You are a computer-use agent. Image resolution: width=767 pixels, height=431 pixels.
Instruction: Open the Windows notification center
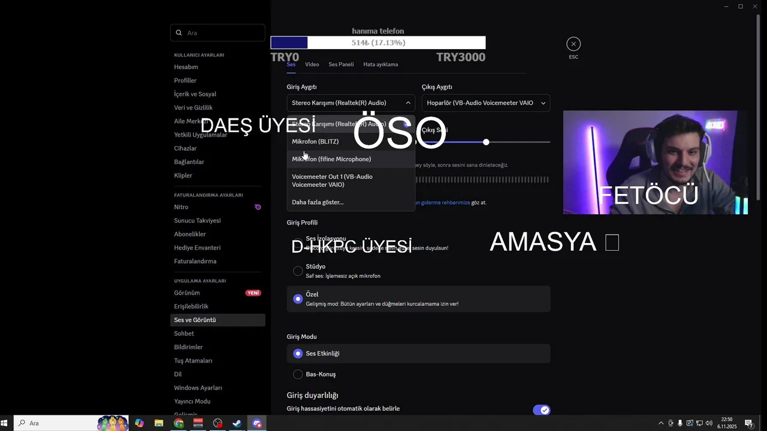pos(748,423)
